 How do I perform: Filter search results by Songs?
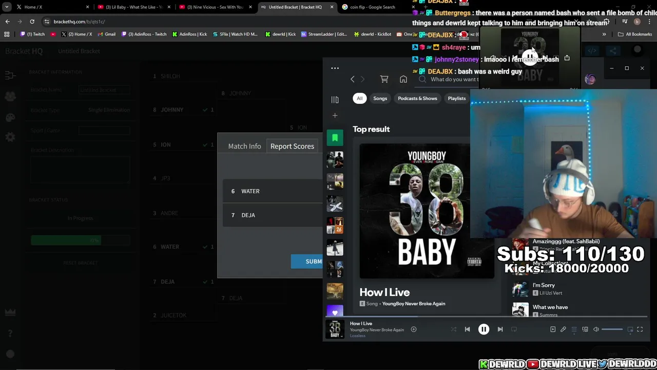click(380, 98)
